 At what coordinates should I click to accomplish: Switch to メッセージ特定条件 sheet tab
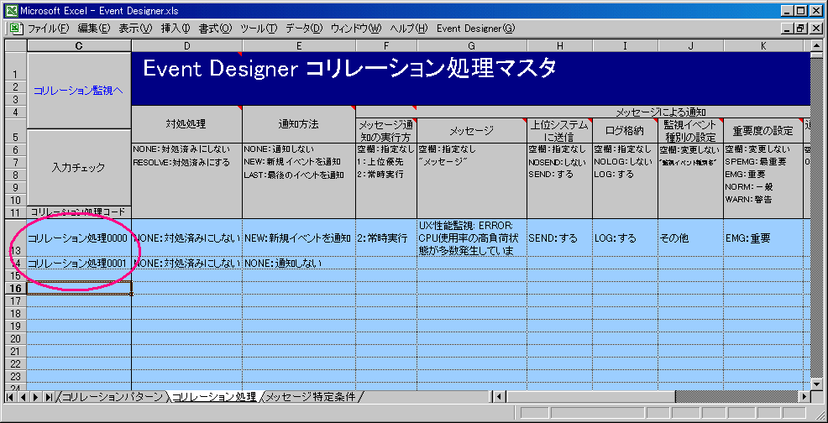pyautogui.click(x=311, y=397)
